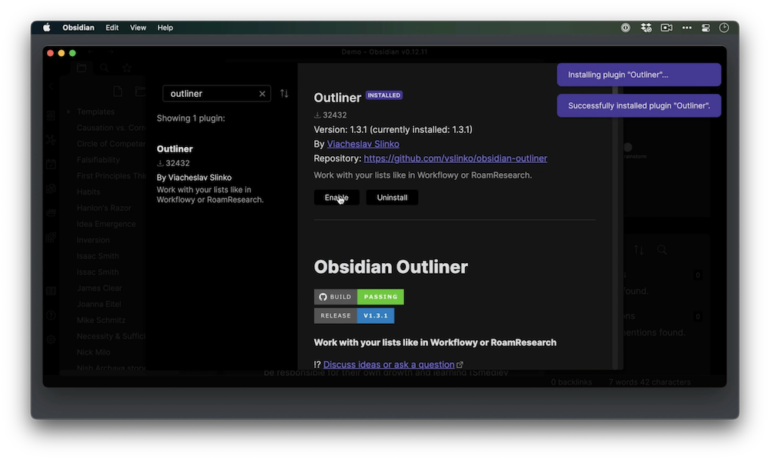This screenshot has width=770, height=460.
Task: Switch to the search tab icon
Action: click(104, 68)
